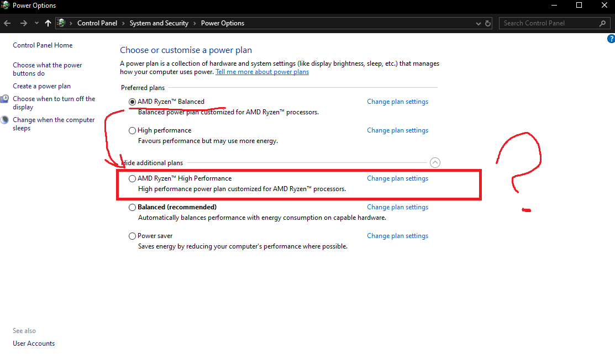Expand the chevron after System and Security
Screen dimensions: 615x354
coord(195,24)
